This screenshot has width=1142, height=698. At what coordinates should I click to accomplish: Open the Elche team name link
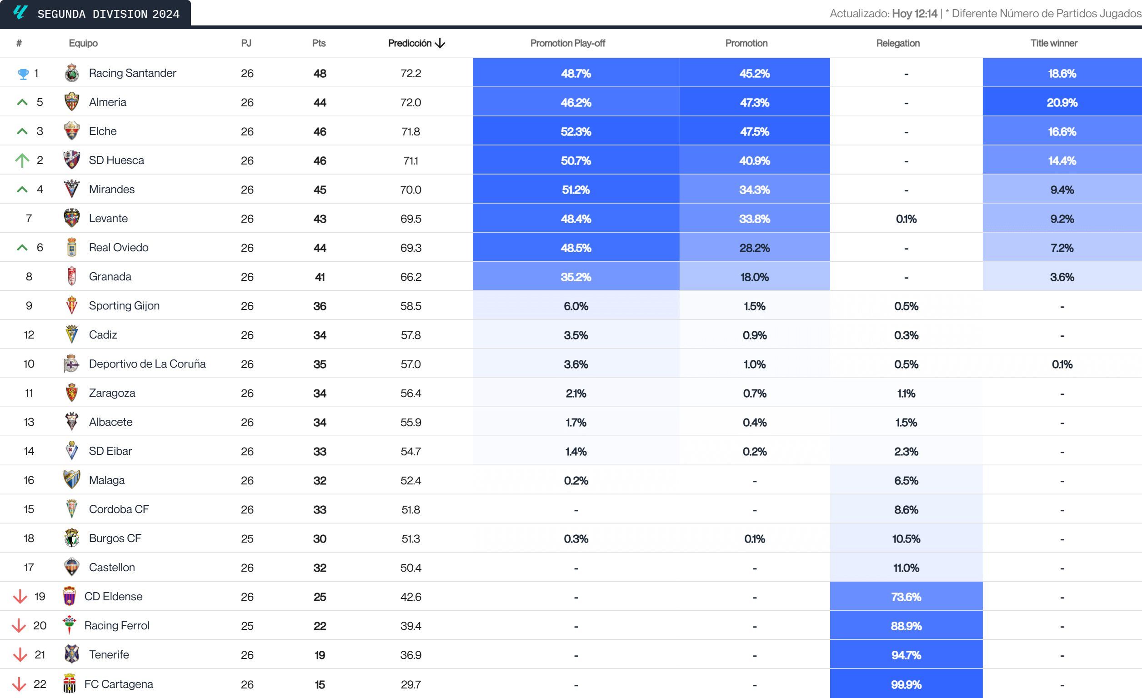coord(102,131)
